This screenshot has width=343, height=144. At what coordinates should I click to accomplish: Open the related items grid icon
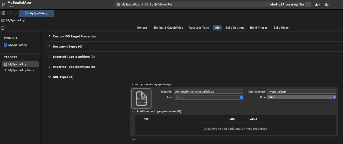pos(3,13)
